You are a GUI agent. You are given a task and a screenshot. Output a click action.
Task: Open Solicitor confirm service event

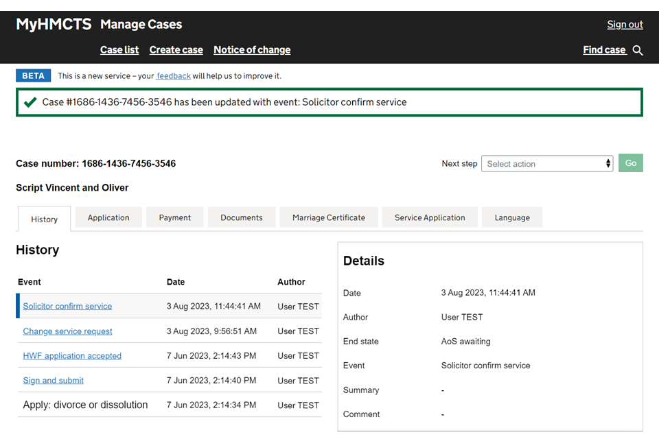coord(67,306)
